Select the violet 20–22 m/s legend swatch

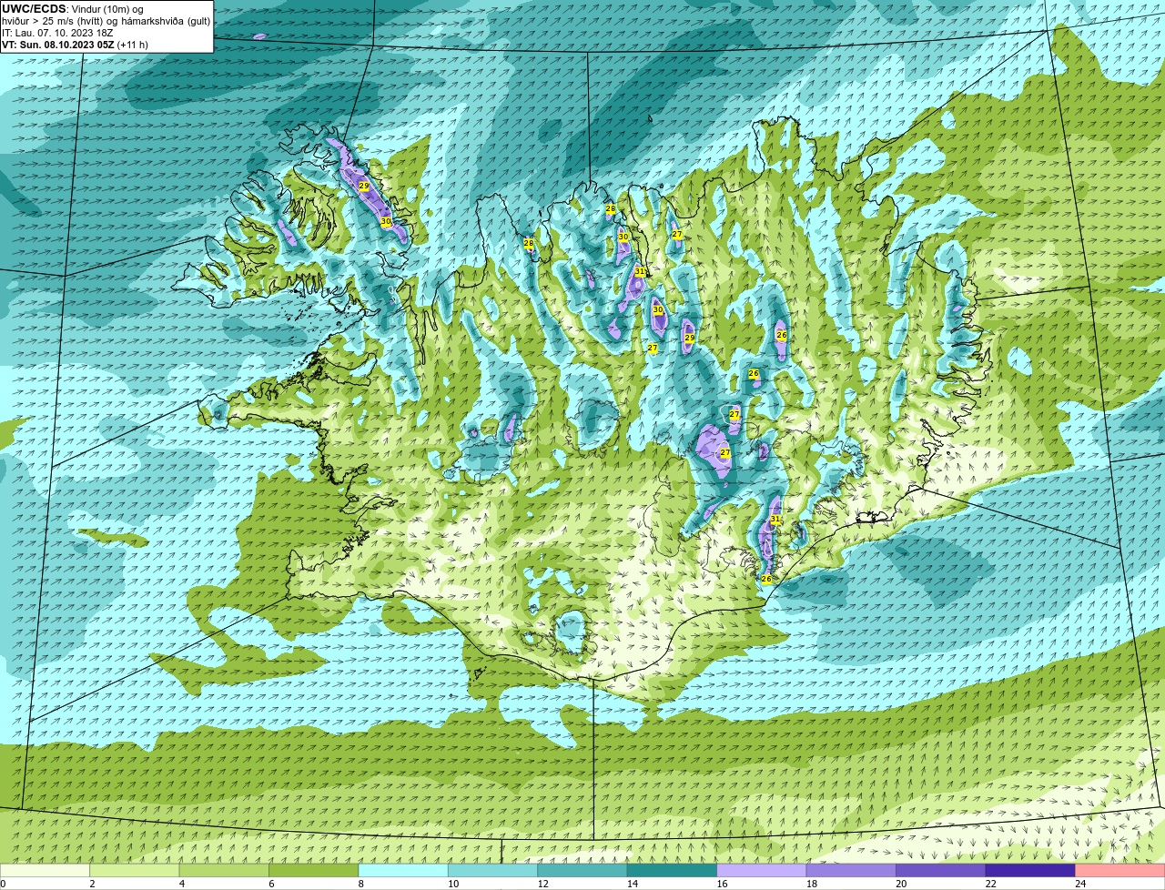coord(942,870)
